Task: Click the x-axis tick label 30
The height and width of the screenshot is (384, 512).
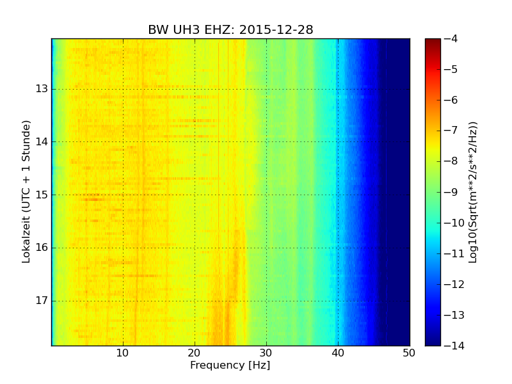Action: [266, 353]
